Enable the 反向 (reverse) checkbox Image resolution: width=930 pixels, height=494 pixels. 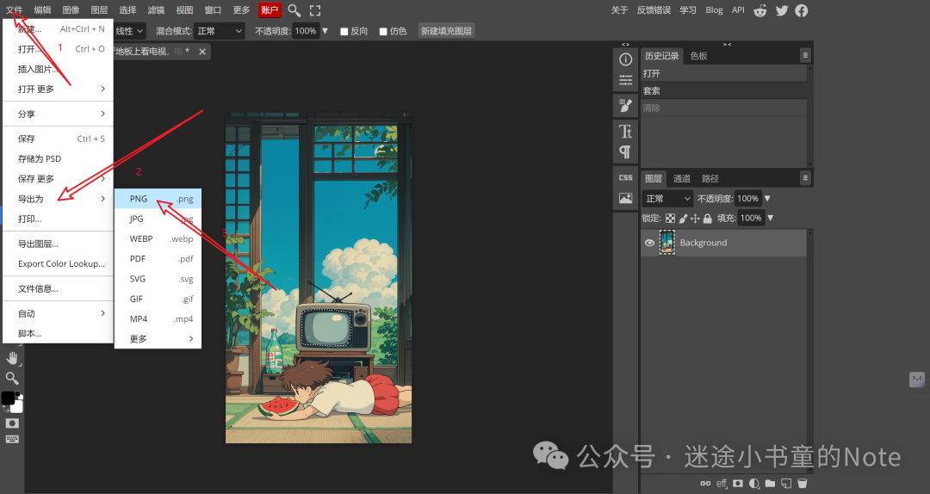(x=344, y=32)
